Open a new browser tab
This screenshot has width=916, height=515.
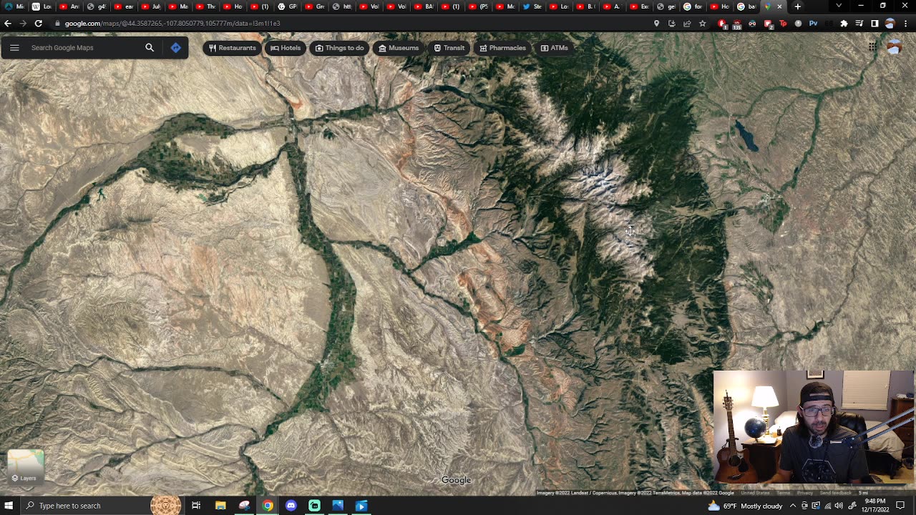coord(797,6)
